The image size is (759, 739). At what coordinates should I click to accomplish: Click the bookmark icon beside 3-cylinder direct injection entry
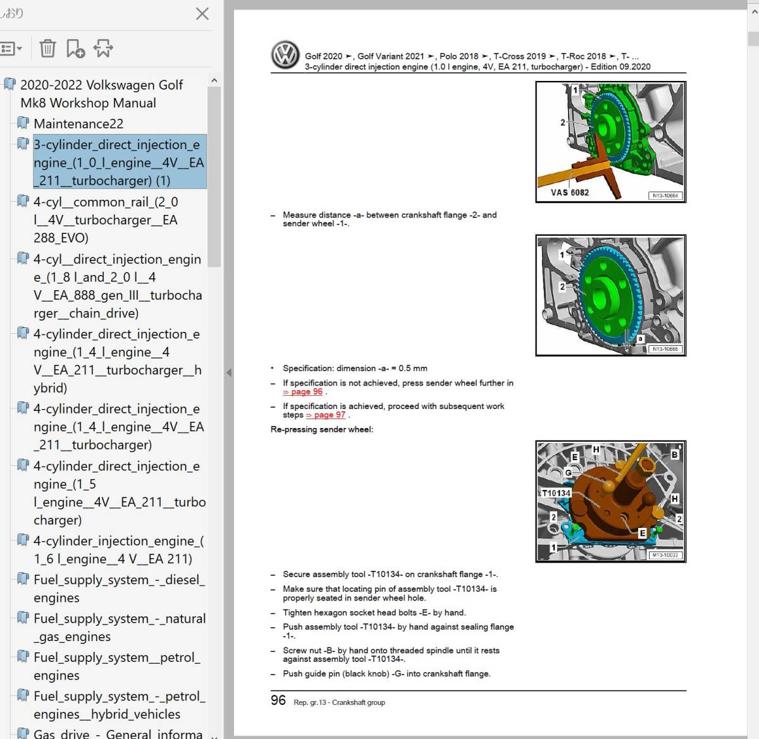23,144
